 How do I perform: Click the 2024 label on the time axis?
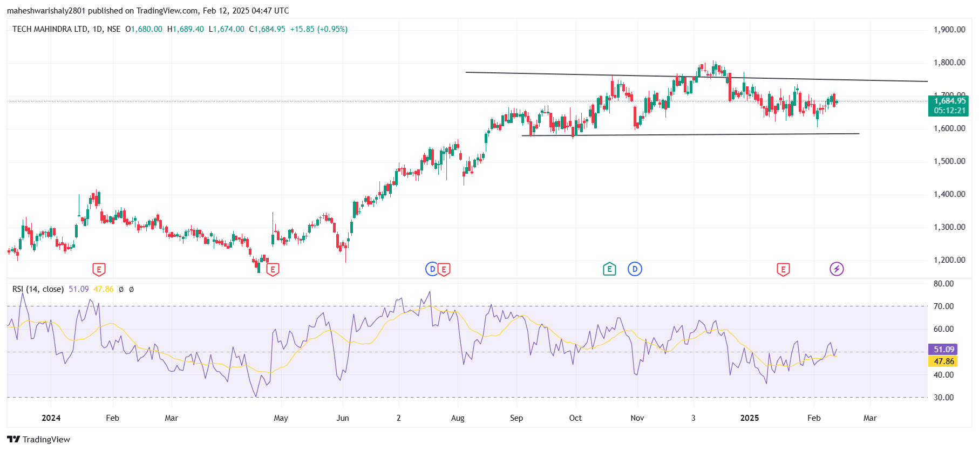51,418
